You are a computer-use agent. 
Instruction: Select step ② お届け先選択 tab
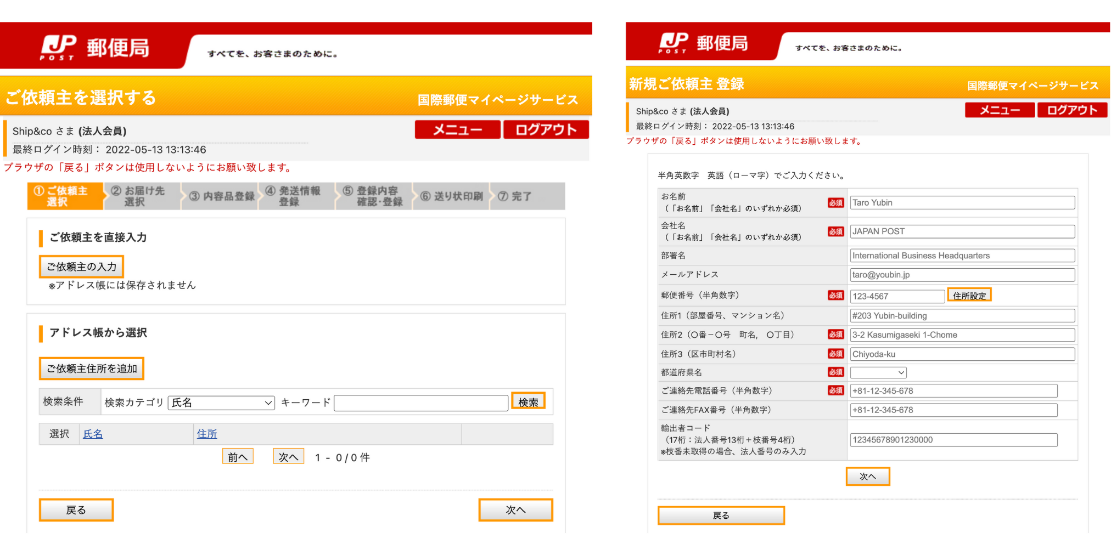coord(142,196)
